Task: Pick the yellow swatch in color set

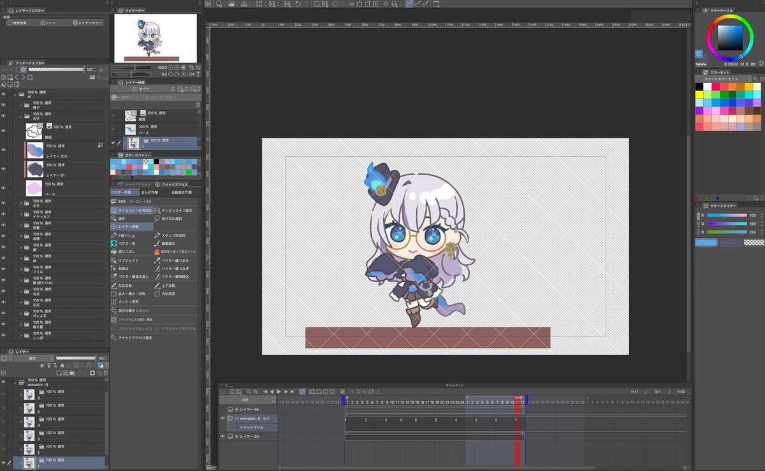Action: point(699,94)
